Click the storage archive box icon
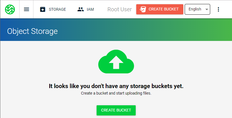Image resolution: width=232 pixels, height=118 pixels. click(43, 9)
